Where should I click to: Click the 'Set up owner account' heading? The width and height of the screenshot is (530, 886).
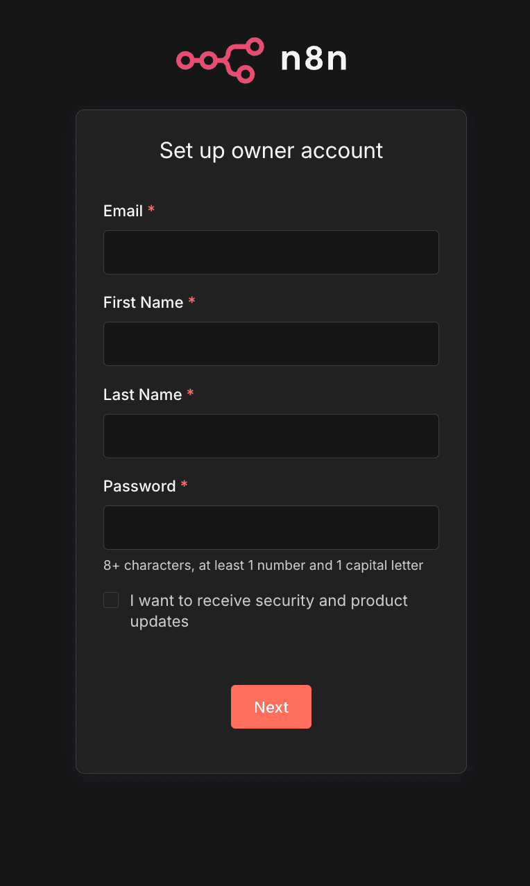pyautogui.click(x=271, y=150)
